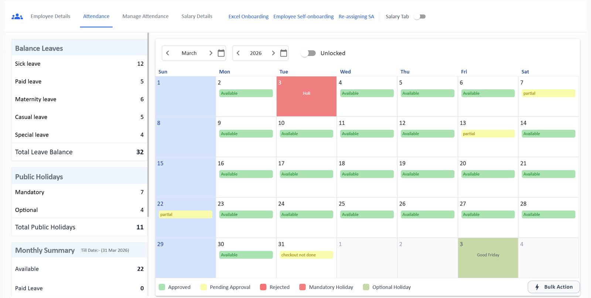Viewport: 591px width, 298px height.
Task: Switch to Manage Attendance tab
Action: 146,16
